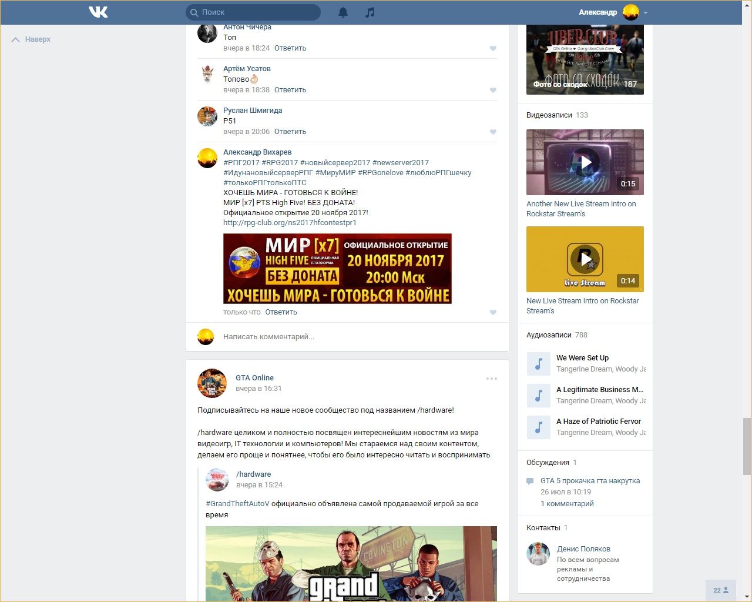Open /hardware repost source name
The width and height of the screenshot is (752, 602).
click(254, 474)
